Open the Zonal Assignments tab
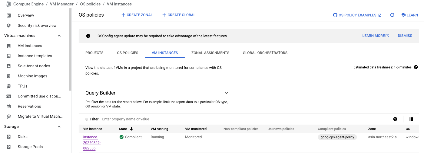 tap(210, 53)
